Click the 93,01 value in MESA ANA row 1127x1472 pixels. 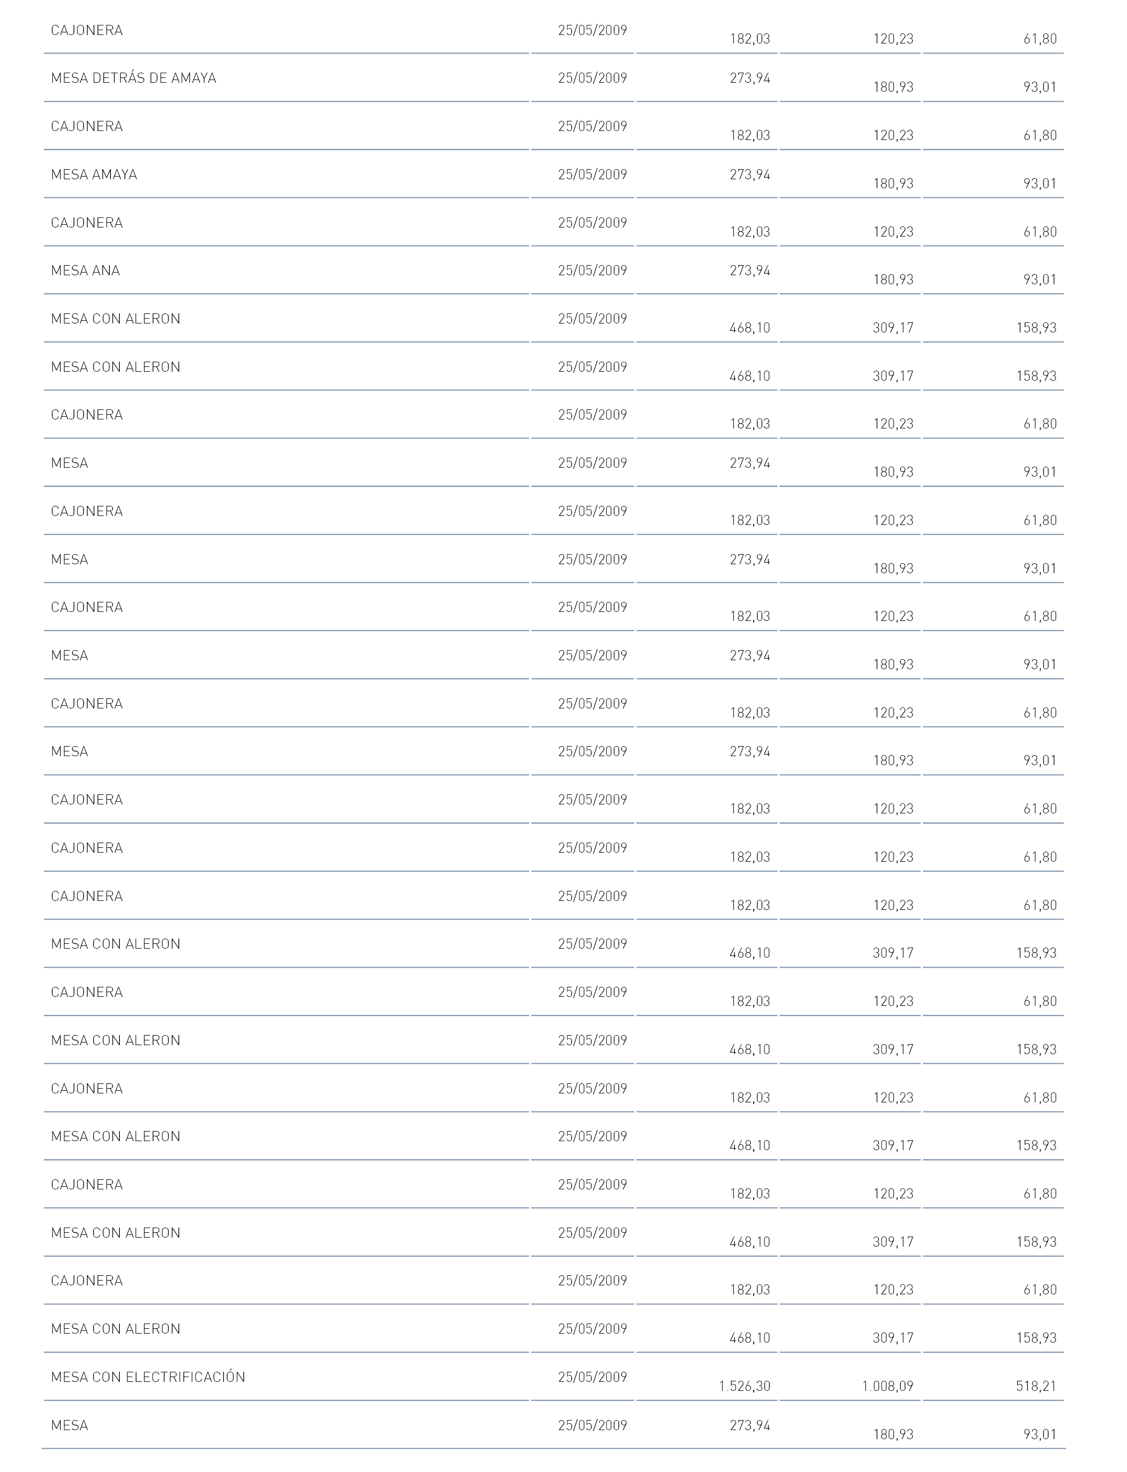click(x=1041, y=280)
